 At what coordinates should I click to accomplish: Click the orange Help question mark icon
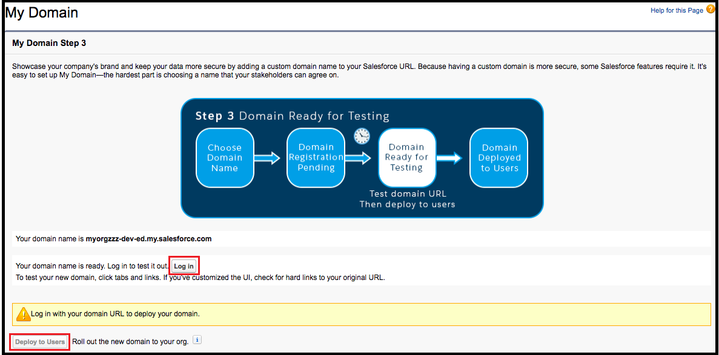pyautogui.click(x=710, y=9)
